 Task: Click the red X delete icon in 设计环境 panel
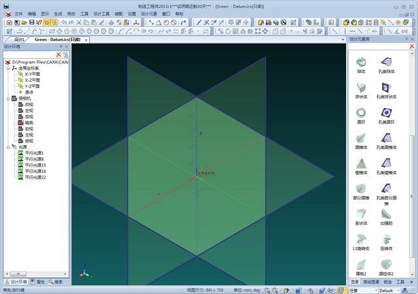tap(57, 54)
